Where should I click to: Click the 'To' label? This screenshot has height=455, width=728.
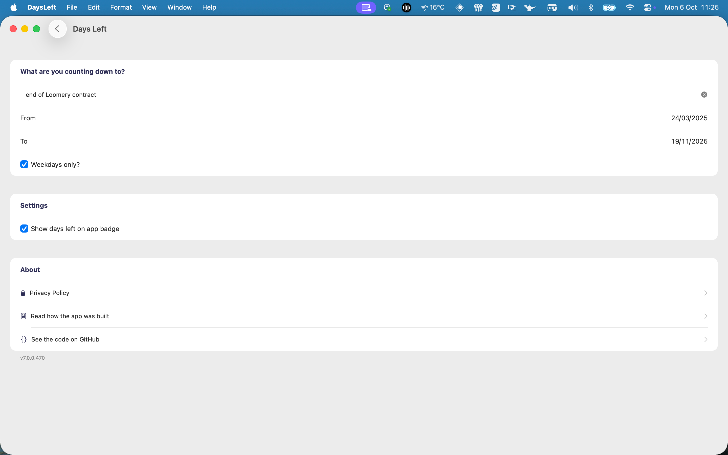[x=24, y=142]
